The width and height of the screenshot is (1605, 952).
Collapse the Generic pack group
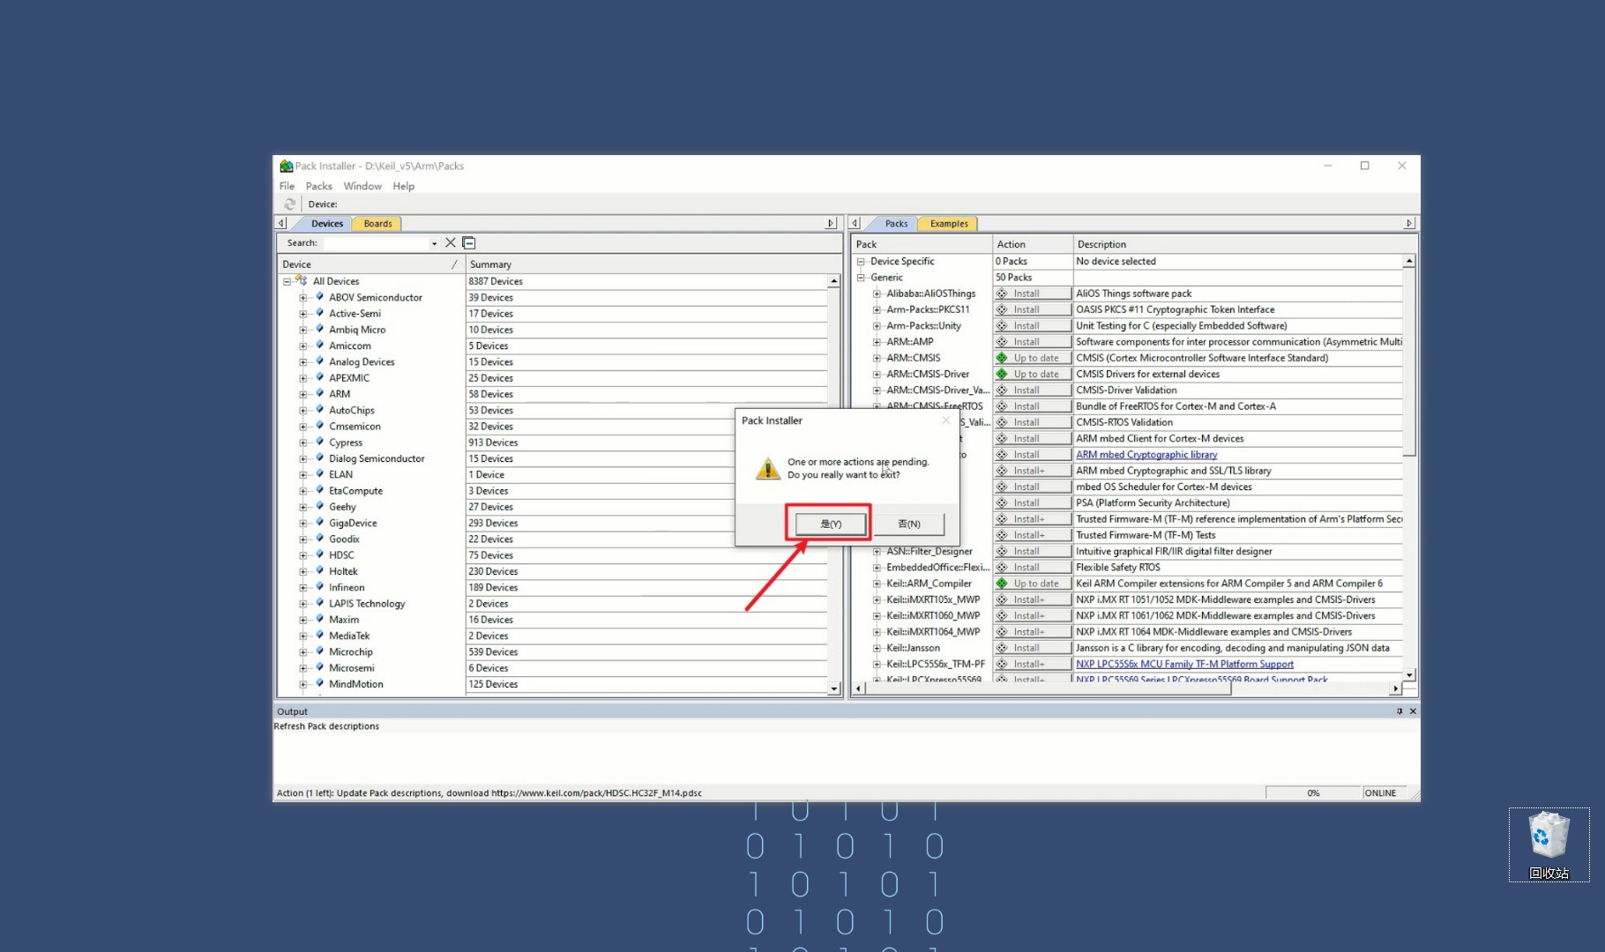[x=861, y=278]
